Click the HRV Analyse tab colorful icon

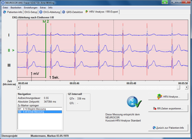point(87,12)
